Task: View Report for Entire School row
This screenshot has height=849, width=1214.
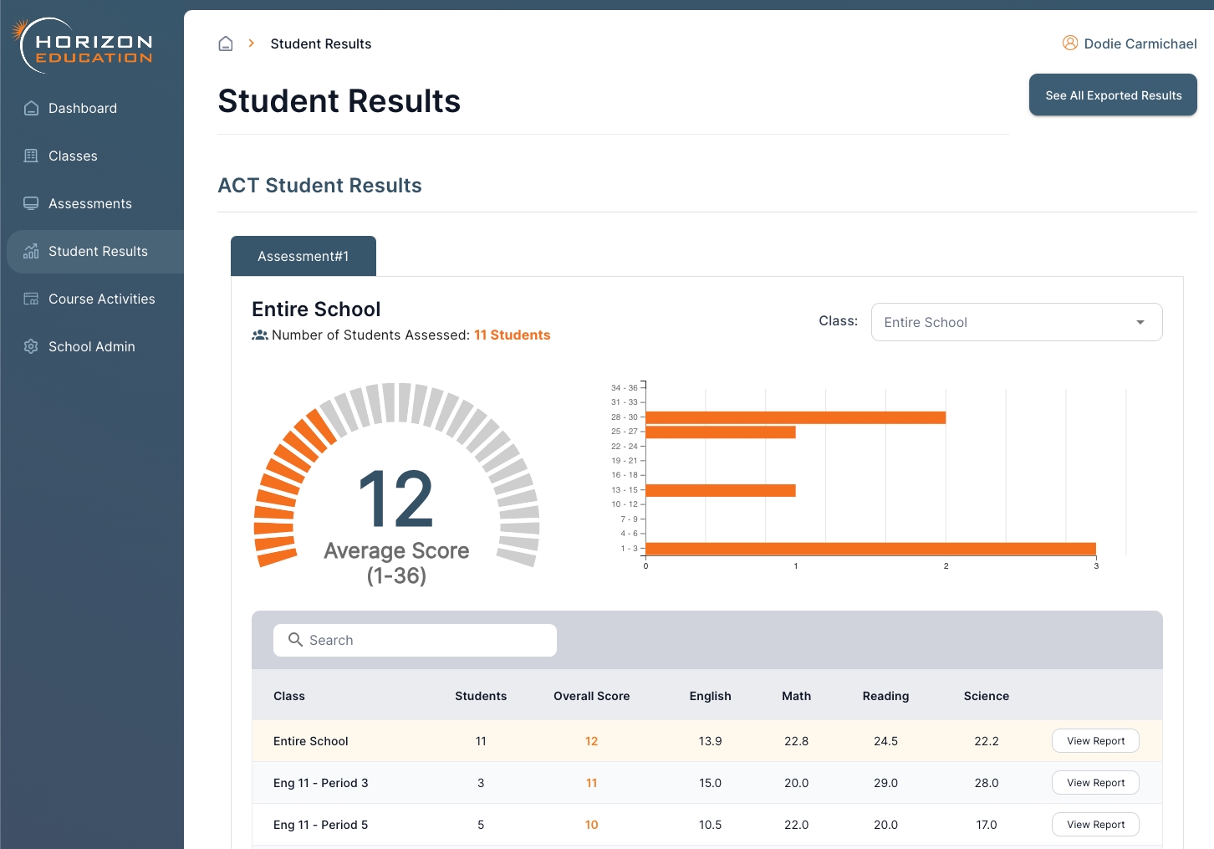Action: click(1095, 741)
